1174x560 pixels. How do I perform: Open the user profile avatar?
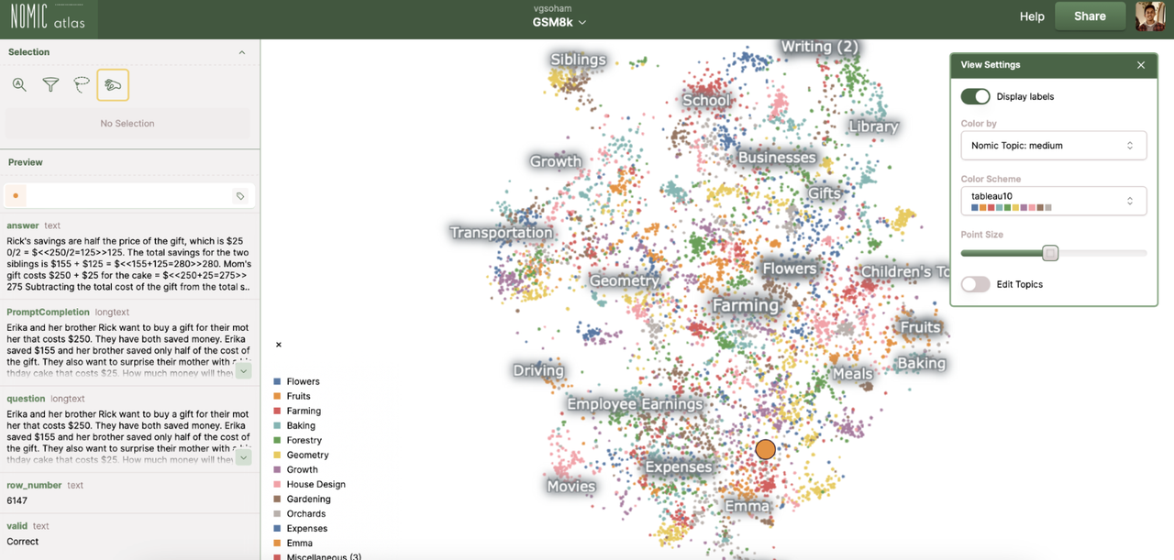point(1150,16)
